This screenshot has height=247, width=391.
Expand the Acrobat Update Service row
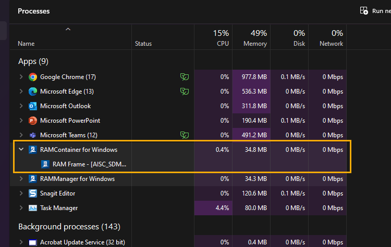coord(21,242)
